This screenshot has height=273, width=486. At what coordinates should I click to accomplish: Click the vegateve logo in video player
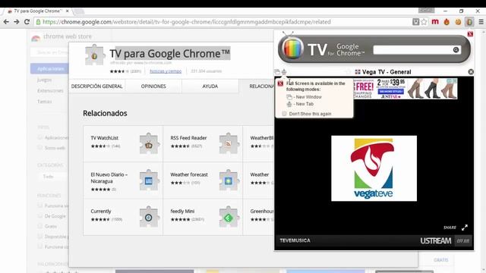coord(374,168)
